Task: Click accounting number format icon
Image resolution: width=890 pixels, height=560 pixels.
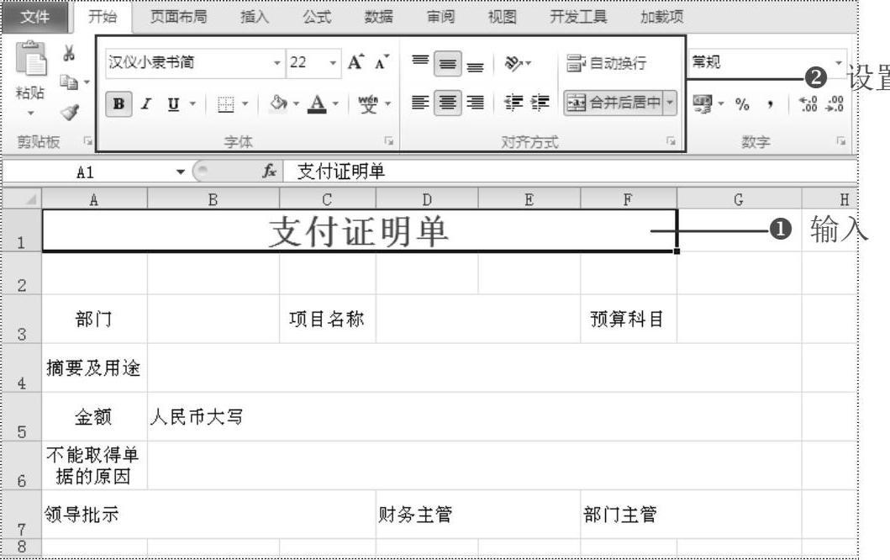Action: (x=702, y=104)
